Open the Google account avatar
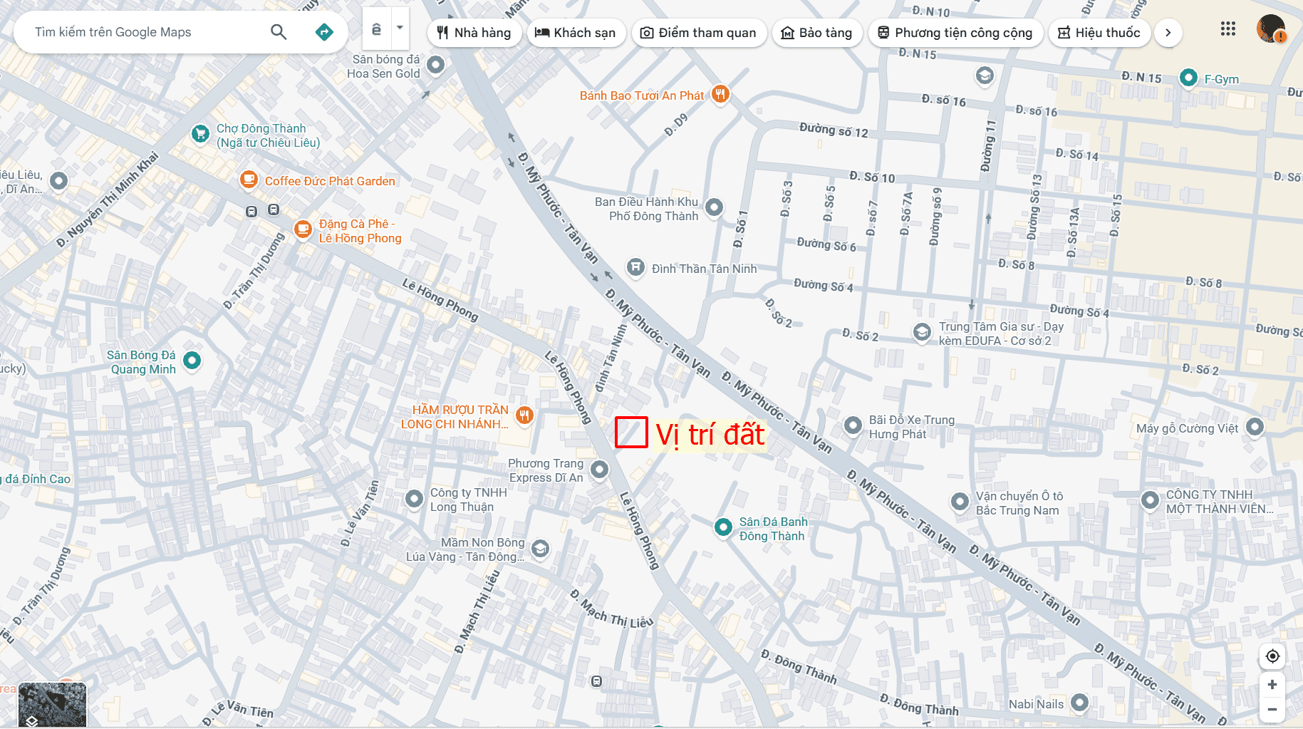The image size is (1303, 729). tap(1270, 30)
